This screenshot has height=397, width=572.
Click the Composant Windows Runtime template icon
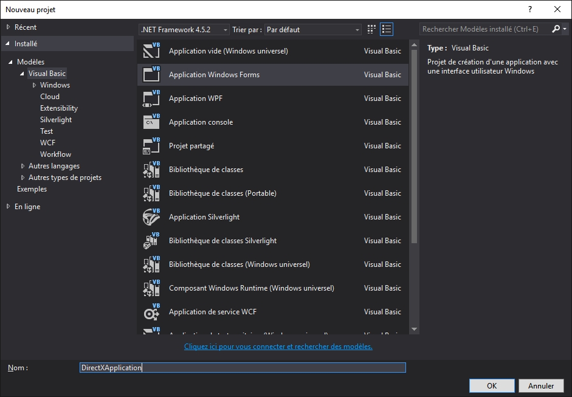pos(151,288)
